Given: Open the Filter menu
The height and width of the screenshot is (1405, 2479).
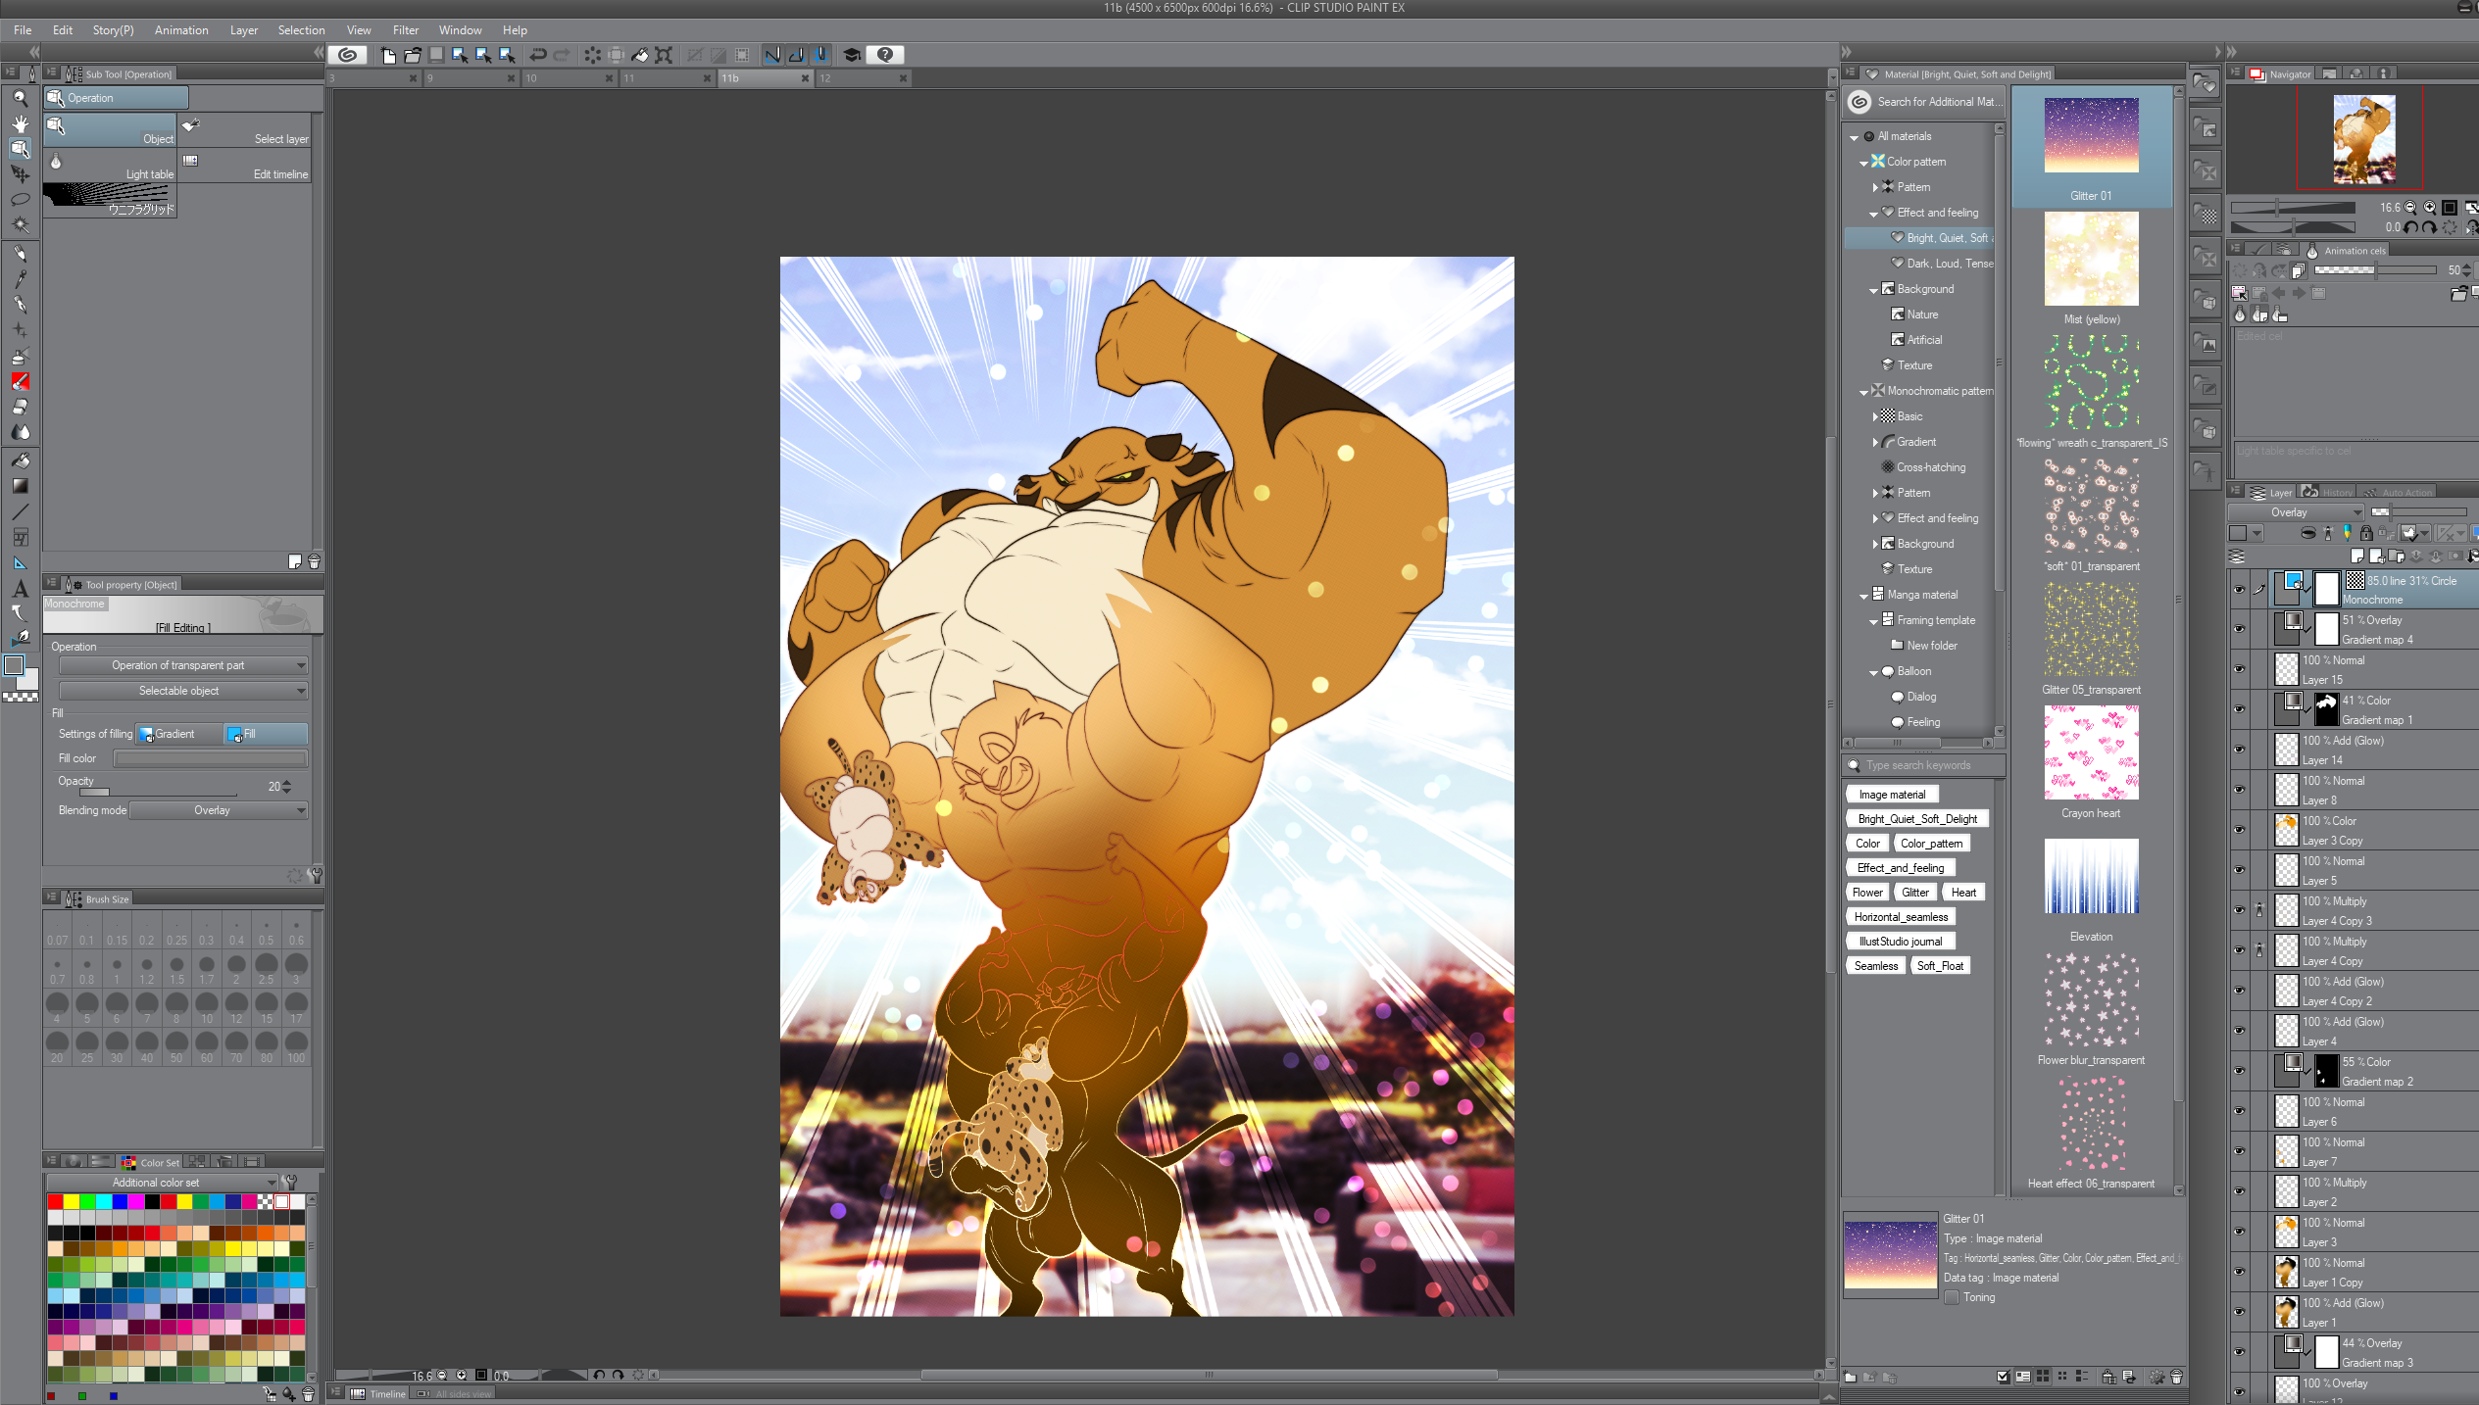Looking at the screenshot, I should [x=405, y=30].
